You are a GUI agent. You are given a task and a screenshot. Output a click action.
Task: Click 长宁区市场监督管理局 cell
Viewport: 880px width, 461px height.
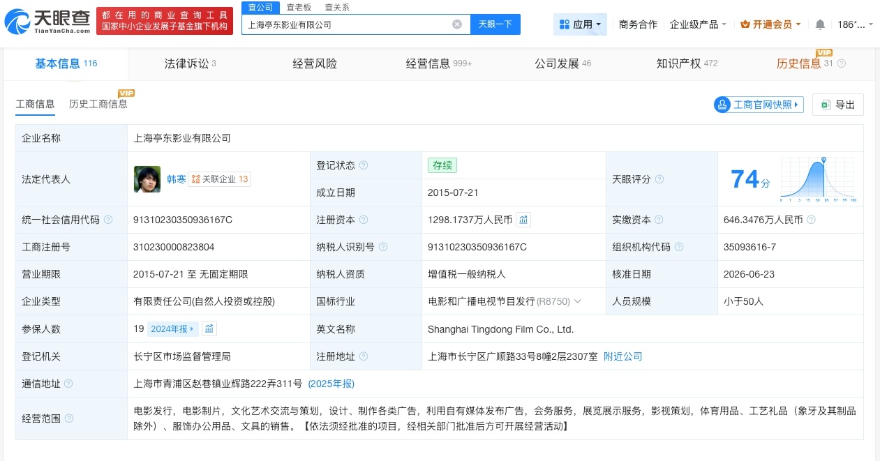181,356
